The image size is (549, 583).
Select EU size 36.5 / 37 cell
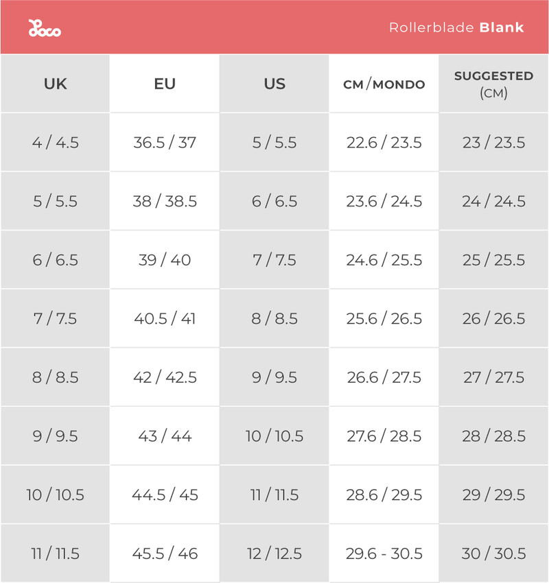click(x=165, y=143)
